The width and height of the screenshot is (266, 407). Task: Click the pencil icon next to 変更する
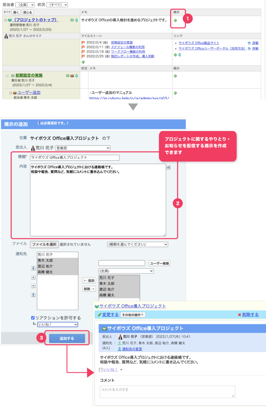[100, 315]
